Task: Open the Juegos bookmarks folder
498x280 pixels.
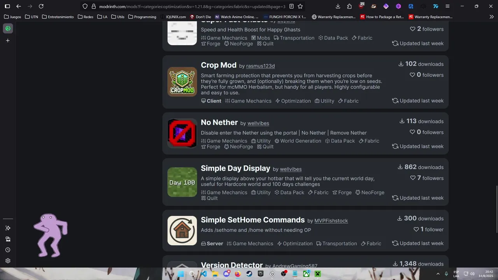Action: coord(12,17)
